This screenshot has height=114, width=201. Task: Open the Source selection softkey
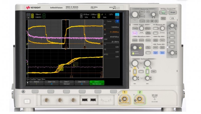click(x=36, y=83)
